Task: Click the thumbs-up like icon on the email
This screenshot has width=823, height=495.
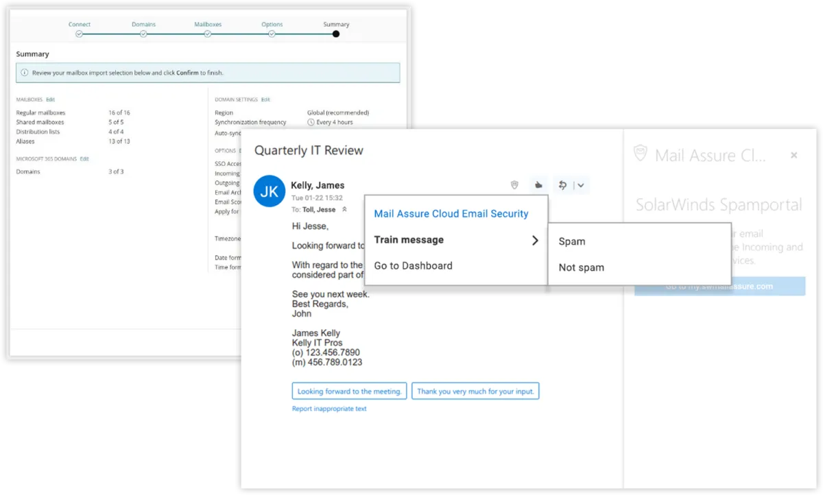Action: tap(538, 185)
